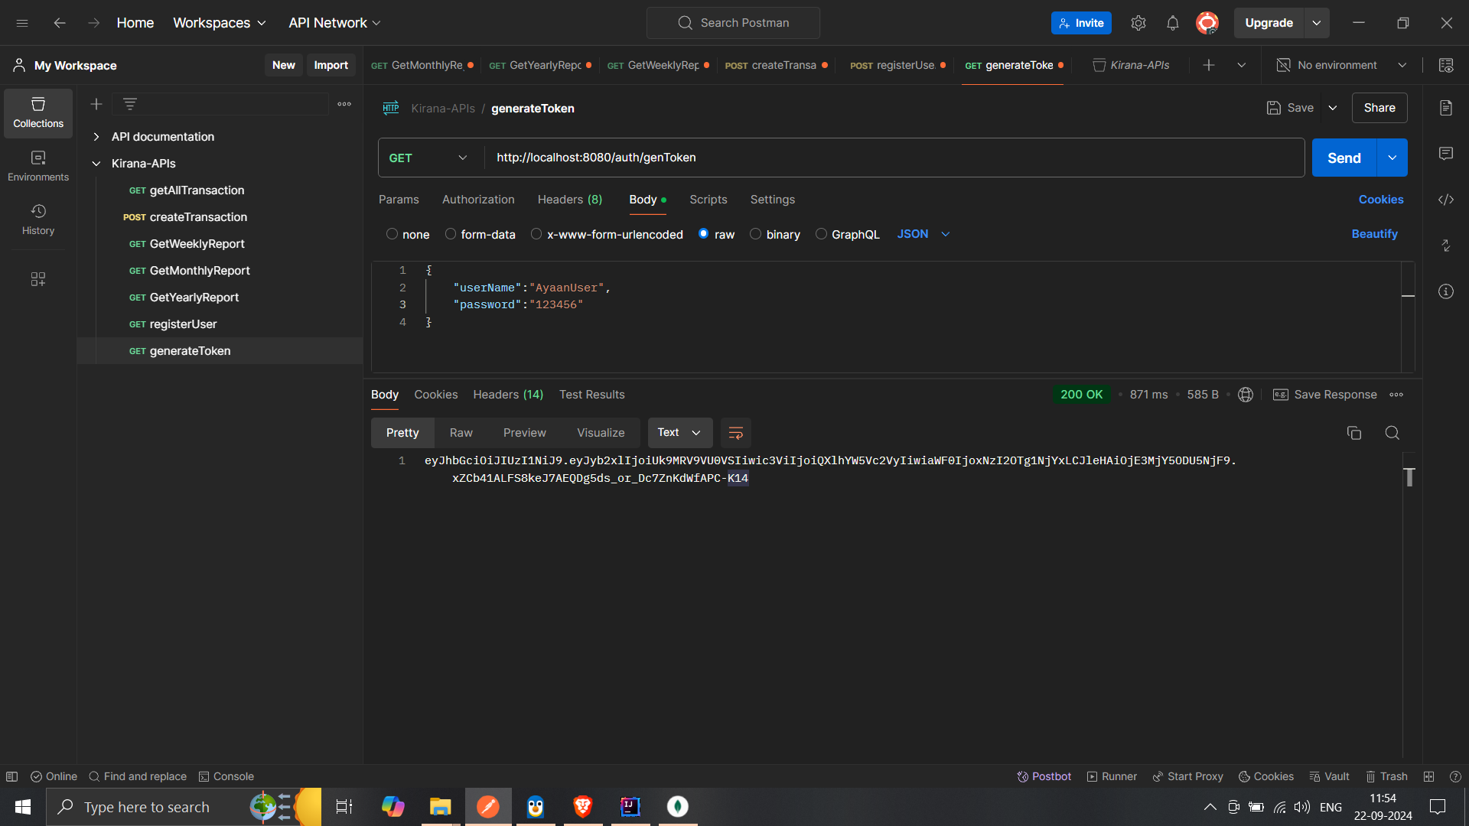The image size is (1469, 826).
Task: Select the GetYearlyReport request in sidebar
Action: click(x=194, y=298)
